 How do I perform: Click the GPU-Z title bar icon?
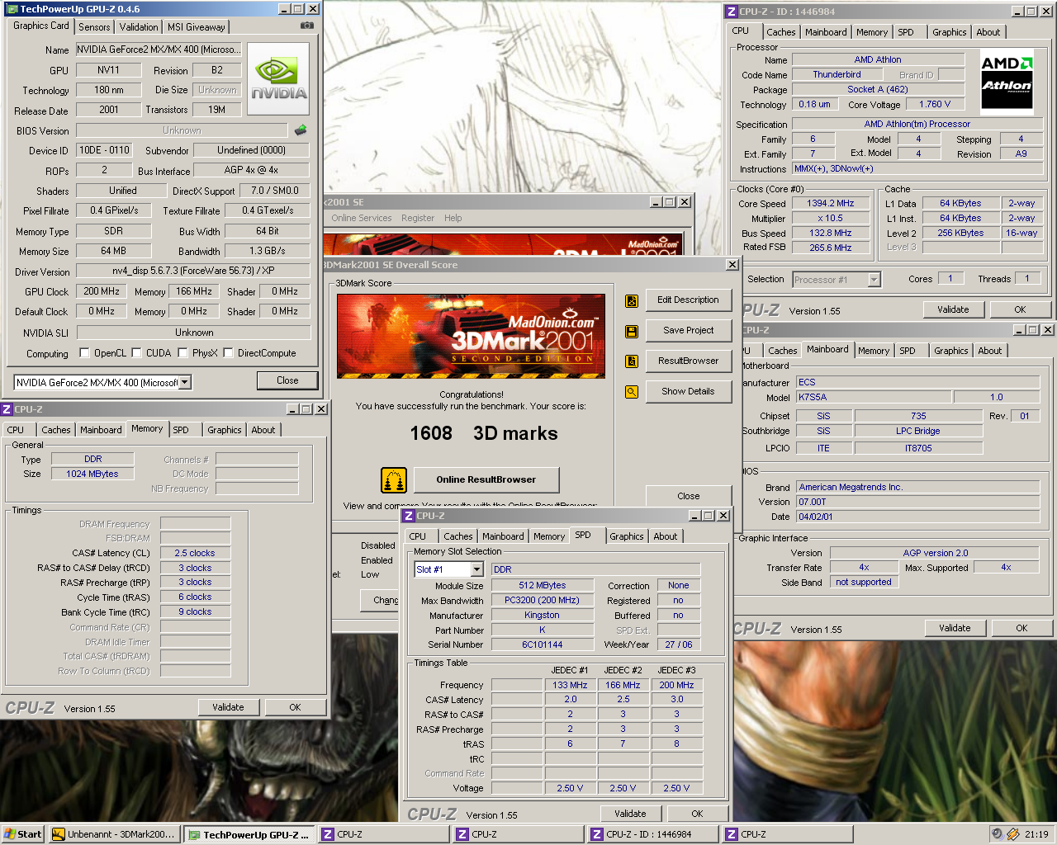pyautogui.click(x=12, y=9)
